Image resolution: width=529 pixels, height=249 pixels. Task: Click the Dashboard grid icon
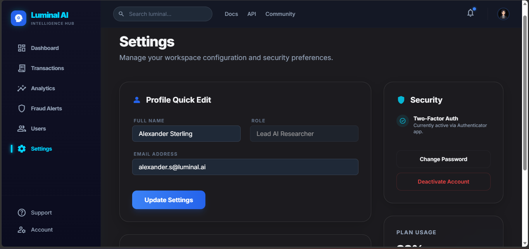pos(22,48)
